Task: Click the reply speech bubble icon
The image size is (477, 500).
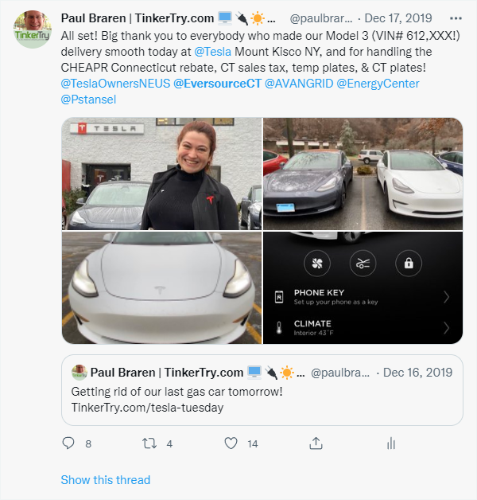Action: [x=68, y=443]
